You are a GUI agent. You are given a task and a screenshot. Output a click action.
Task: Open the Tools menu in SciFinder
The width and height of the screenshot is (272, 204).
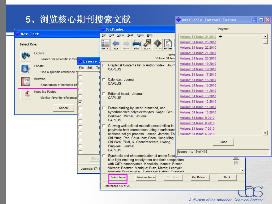click(140, 35)
